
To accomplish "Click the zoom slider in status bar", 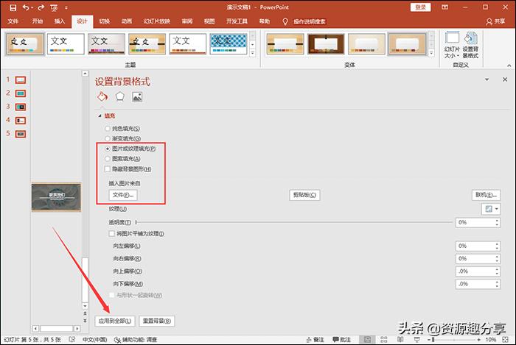I will point(456,339).
